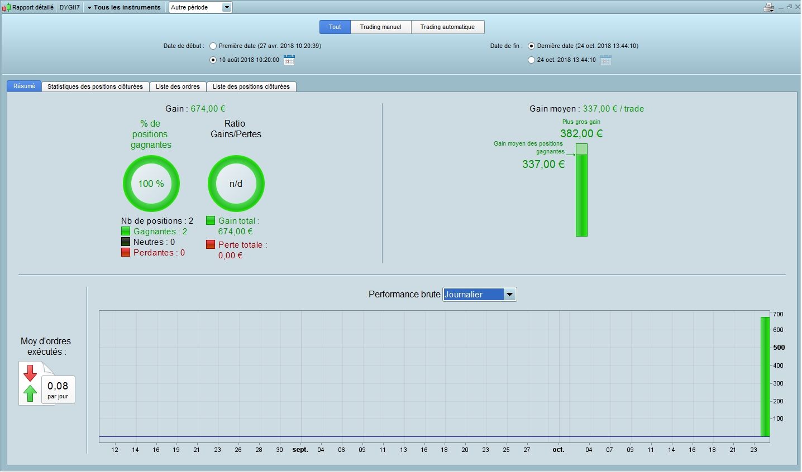Viewport: 802px width, 472px height.
Task: Click the green Gain total legend square
Action: [211, 221]
